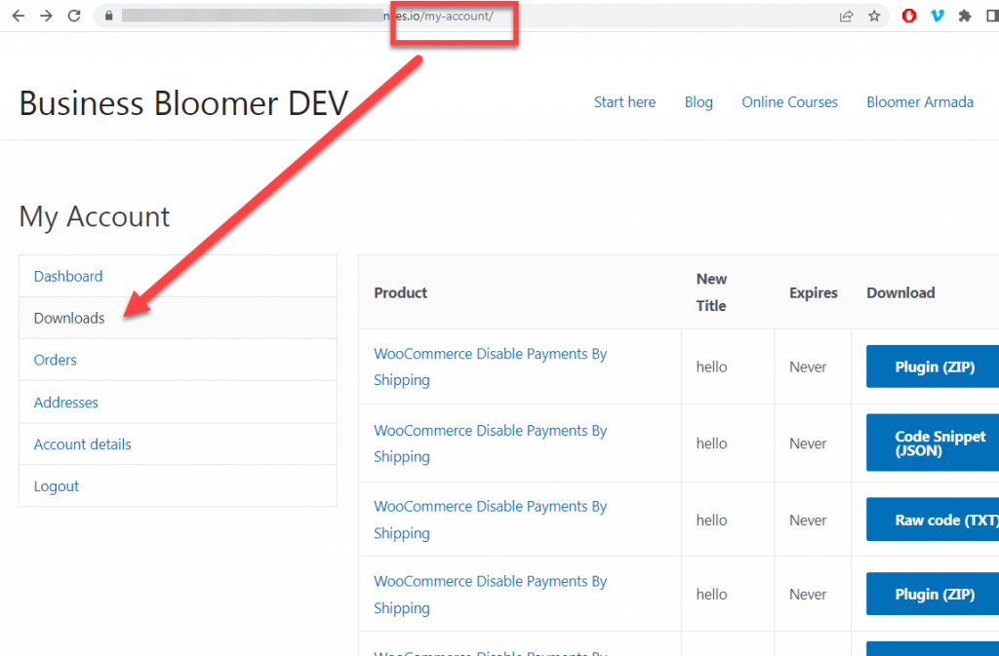Screen dimensions: 999x656
Task: Open the Blog menu link
Action: pos(699,101)
